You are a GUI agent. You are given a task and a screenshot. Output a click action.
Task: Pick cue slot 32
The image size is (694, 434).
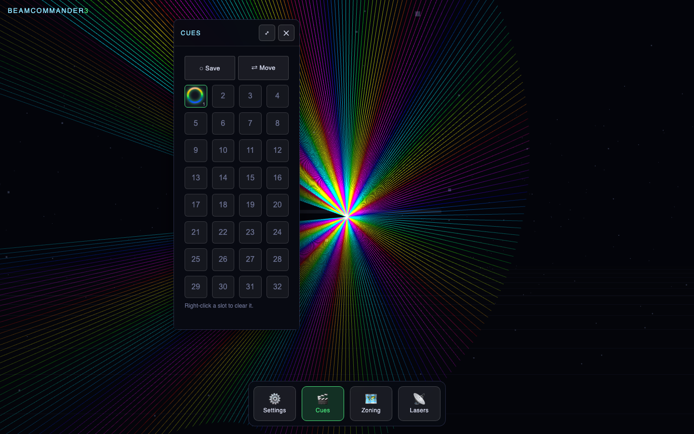click(278, 287)
